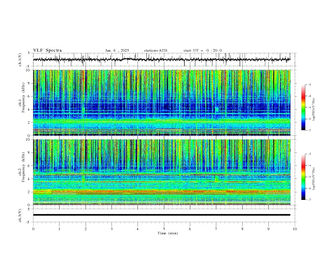Click the "10" tick on the Time axis
The image size is (332, 257).
pos(295,229)
